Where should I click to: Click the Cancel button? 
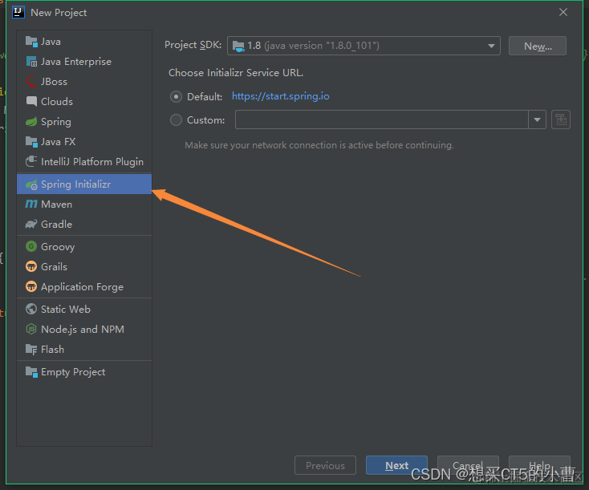pyautogui.click(x=468, y=465)
